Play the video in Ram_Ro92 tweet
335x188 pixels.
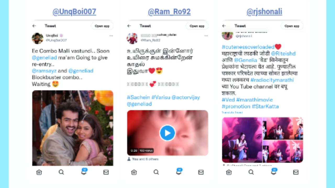coord(167,133)
